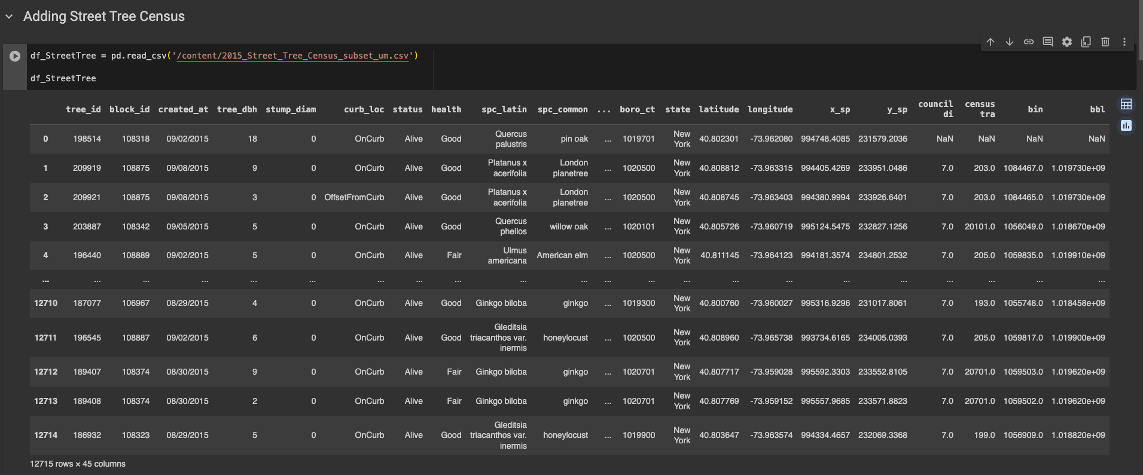1143x475 pixels.
Task: Open the more cell actions menu
Action: click(x=1124, y=42)
